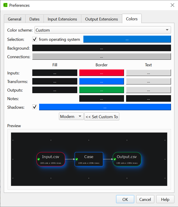Open Help for preferences
Viewport: 178px width, 207px height.
(x=165, y=199)
